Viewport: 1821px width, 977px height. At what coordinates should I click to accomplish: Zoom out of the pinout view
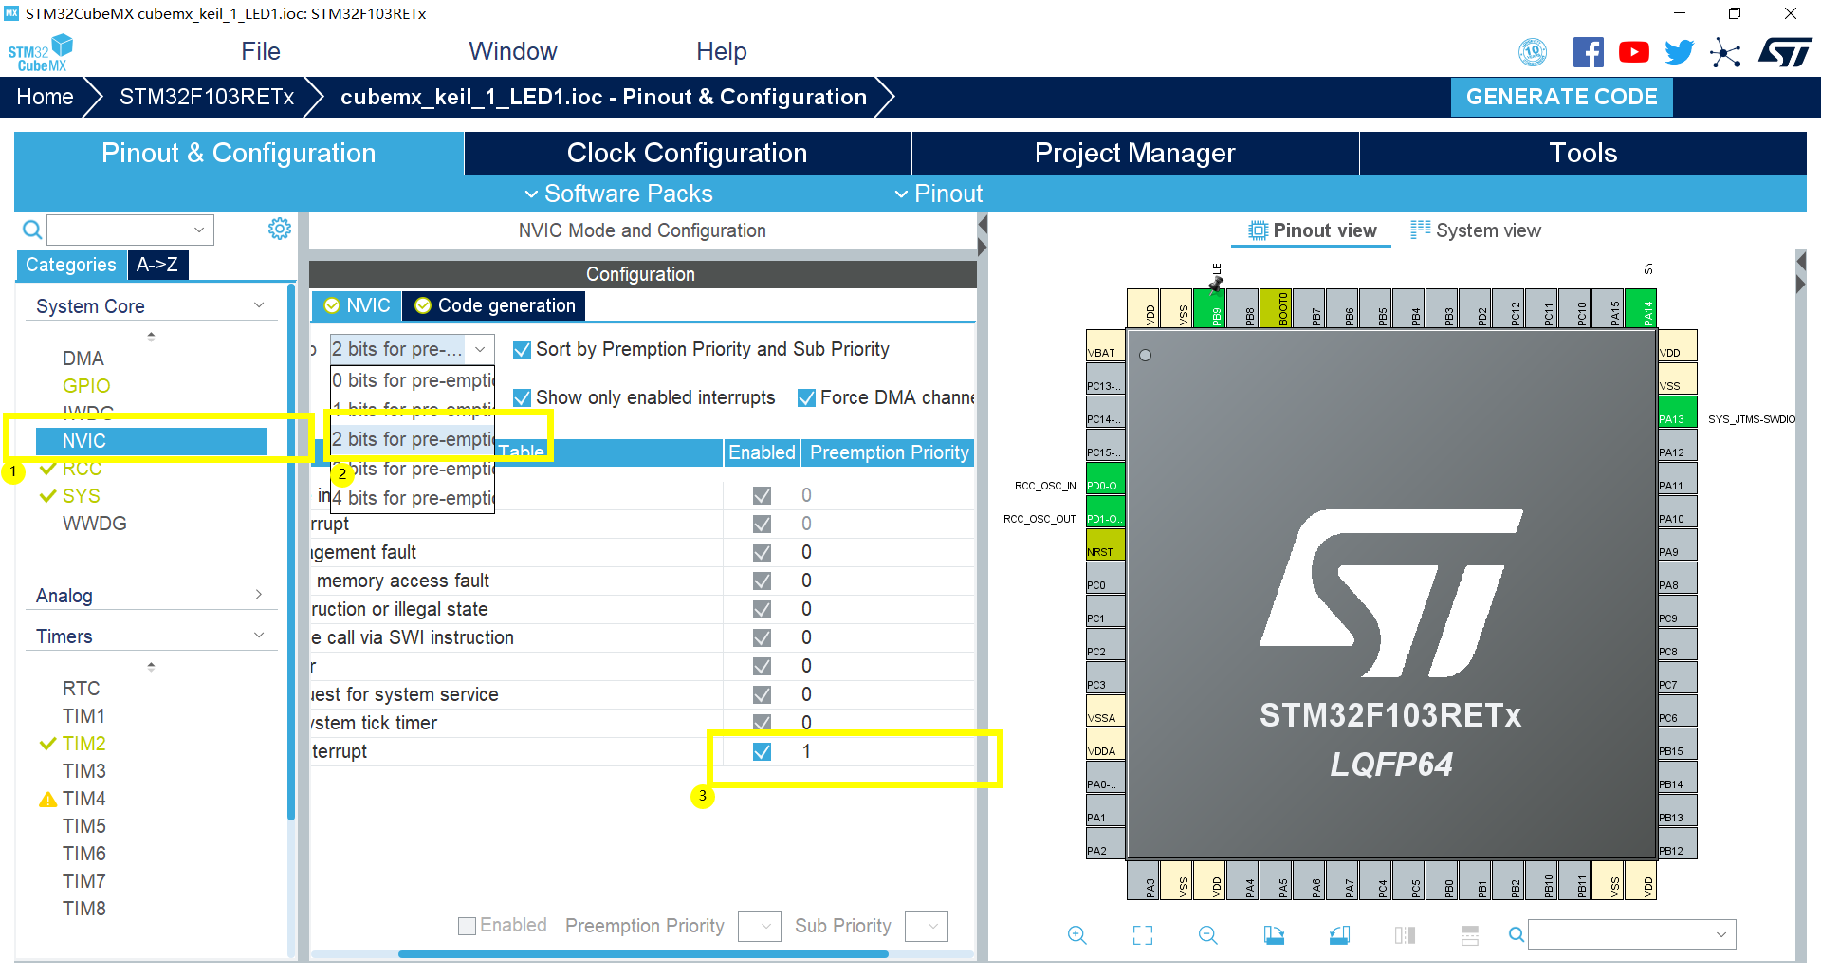coord(1207,935)
